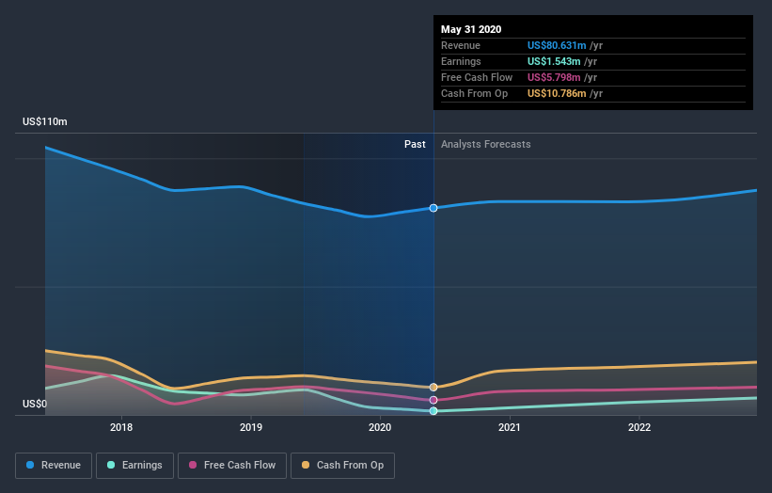Viewport: 772px width, 493px height.
Task: Click the Cash From Op label in tooltip
Action: pos(474,93)
